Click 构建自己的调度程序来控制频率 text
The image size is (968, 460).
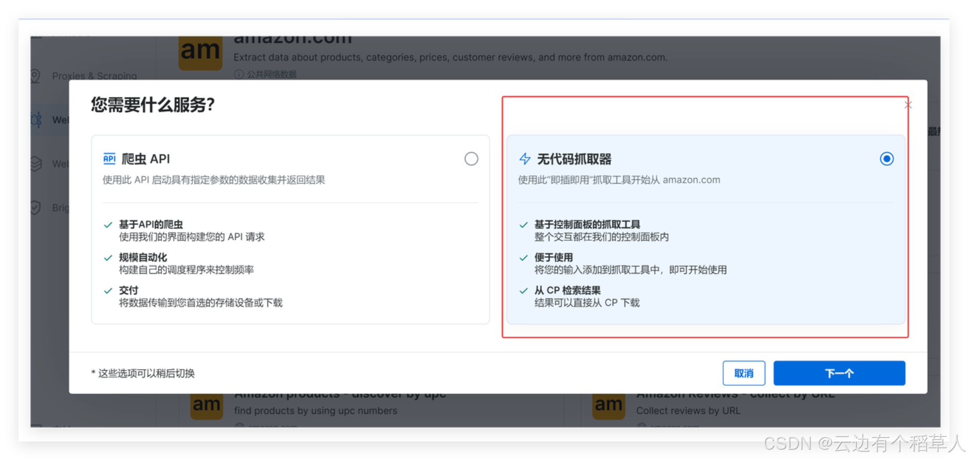pyautogui.click(x=187, y=270)
